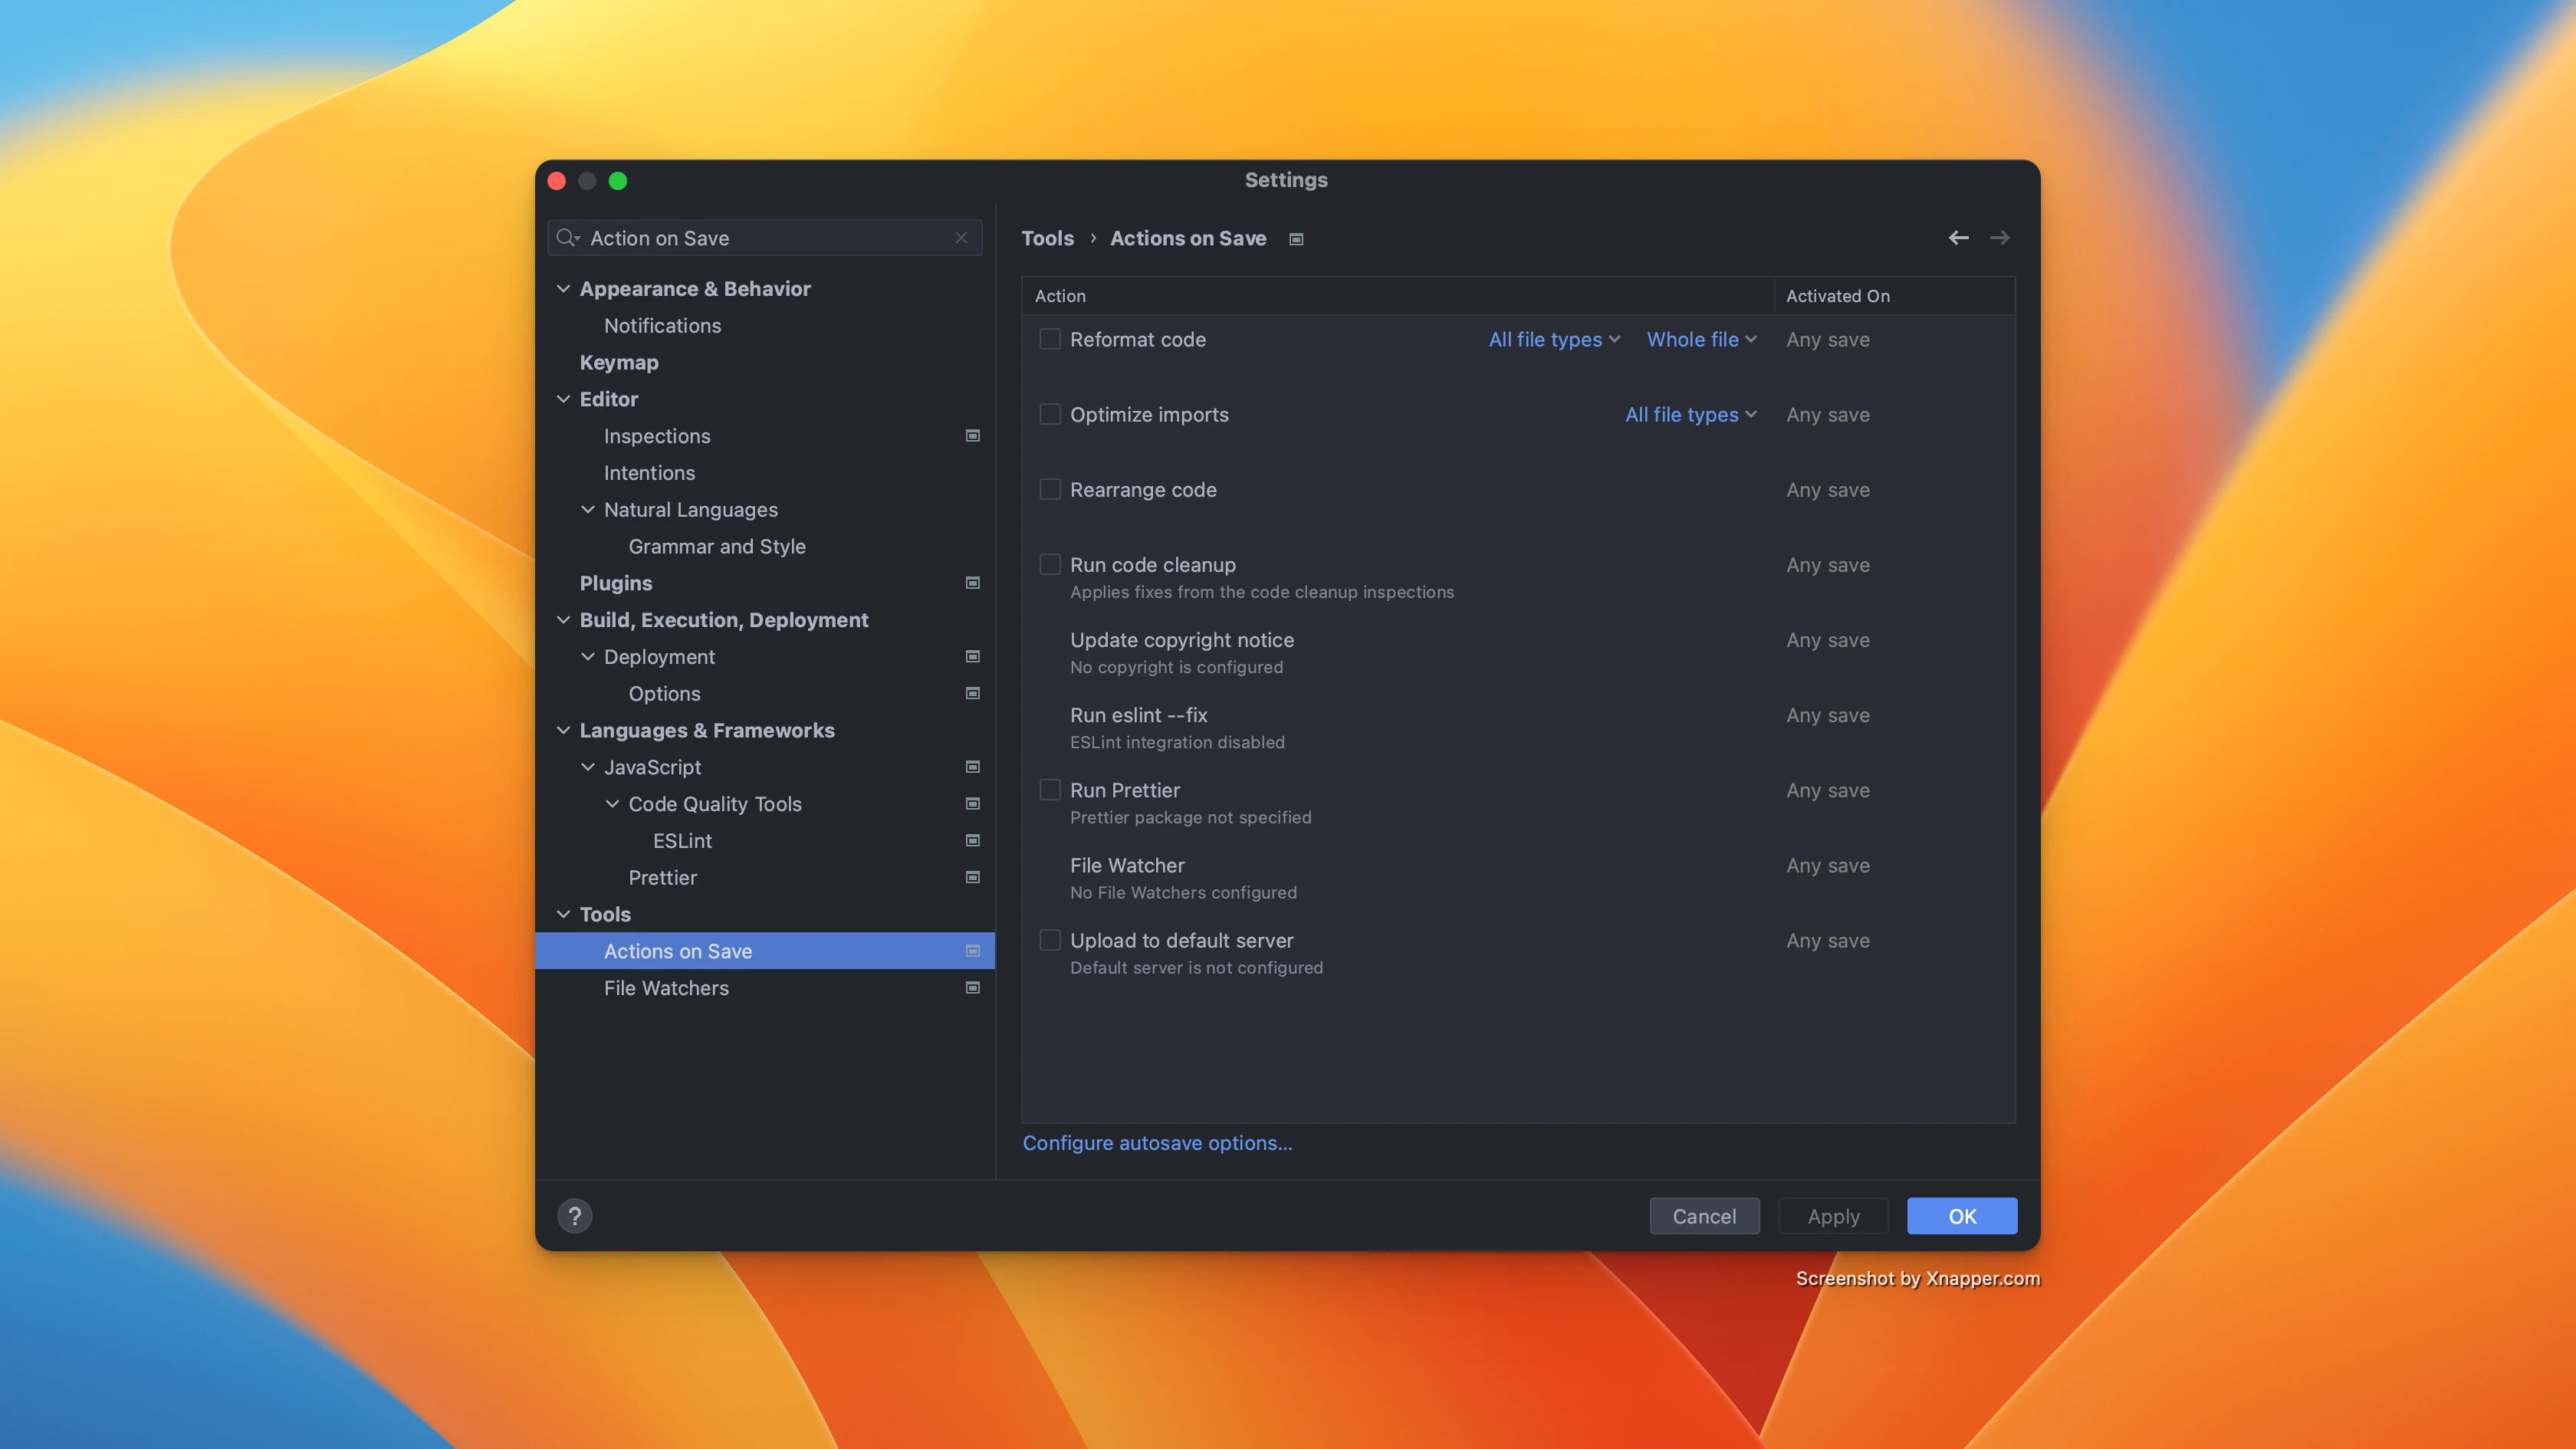Open All file types dropdown for Reformat code
Viewport: 2576px width, 1449px height.
(x=1554, y=340)
